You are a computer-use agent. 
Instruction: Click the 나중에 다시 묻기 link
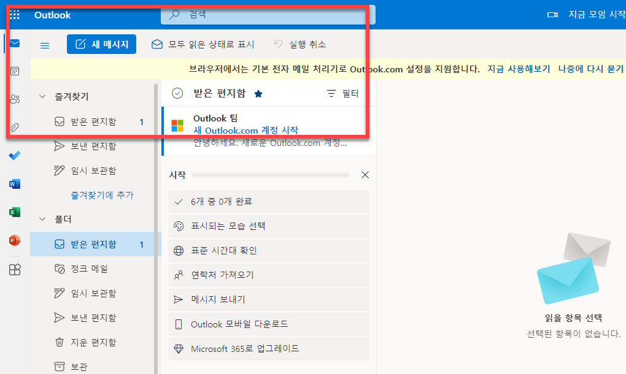[590, 69]
